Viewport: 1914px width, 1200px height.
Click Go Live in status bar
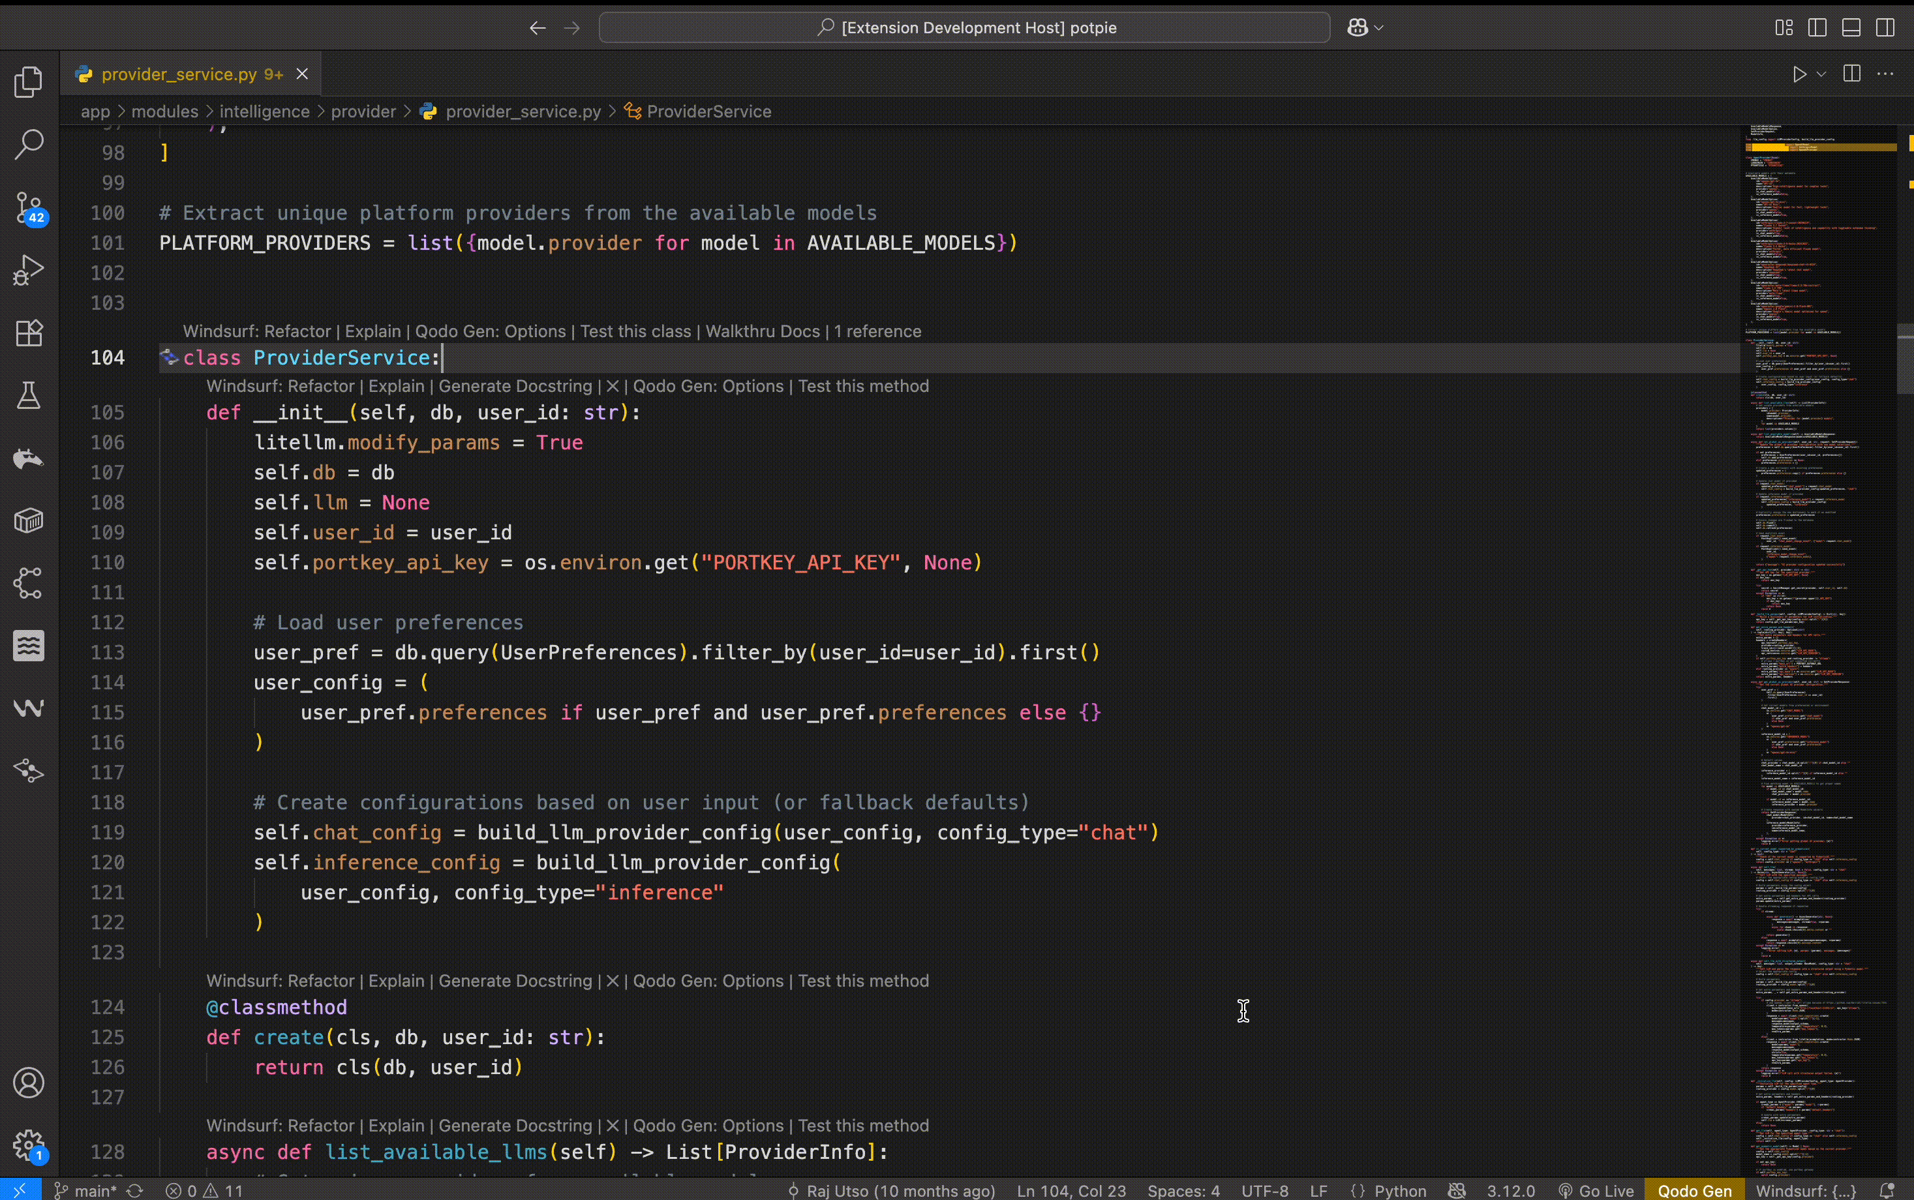pos(1596,1190)
